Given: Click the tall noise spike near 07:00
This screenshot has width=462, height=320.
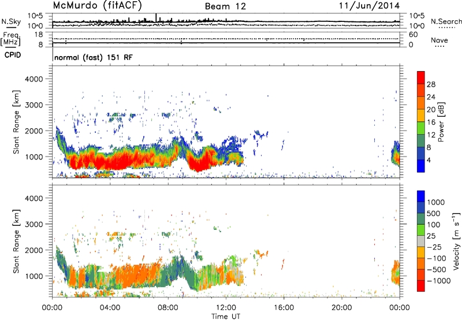Looking at the screenshot, I should pyautogui.click(x=156, y=18).
